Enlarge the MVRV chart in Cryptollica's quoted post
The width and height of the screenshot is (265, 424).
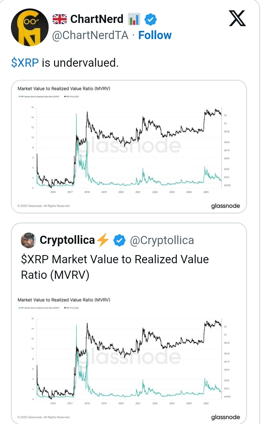pos(129,358)
